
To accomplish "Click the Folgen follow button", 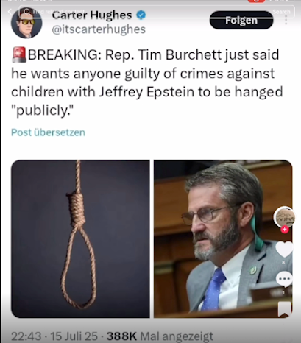I will 241,20.
